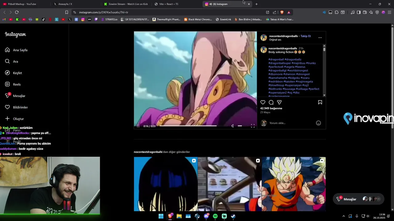Click in the Yorum ekle comment field
The image size is (394, 221).
click(291, 123)
